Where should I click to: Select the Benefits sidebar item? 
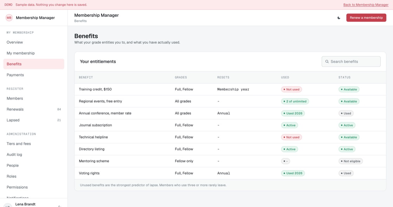(34, 64)
